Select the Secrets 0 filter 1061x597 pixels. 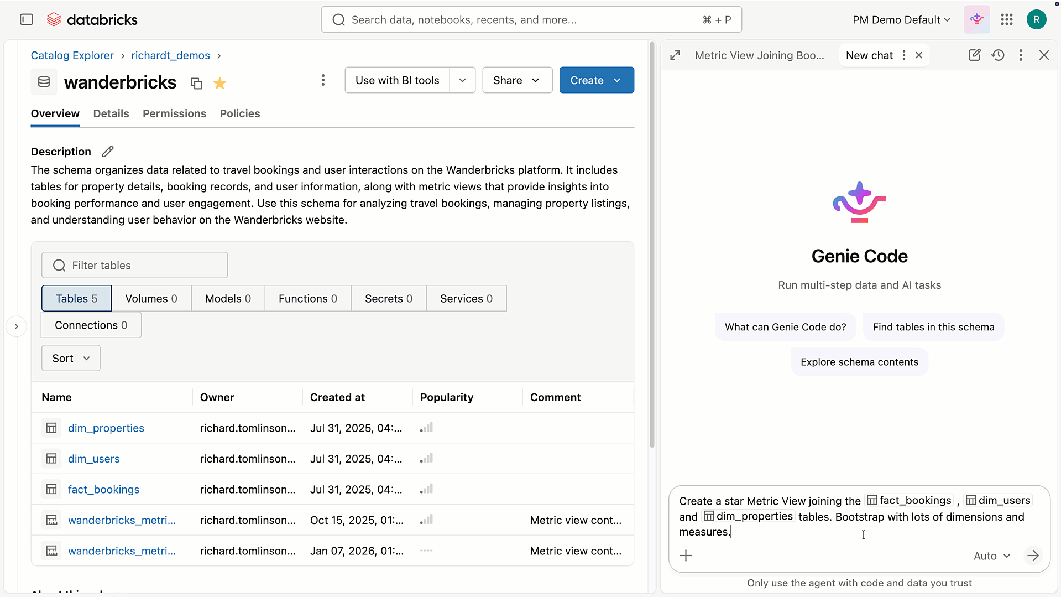(389, 299)
